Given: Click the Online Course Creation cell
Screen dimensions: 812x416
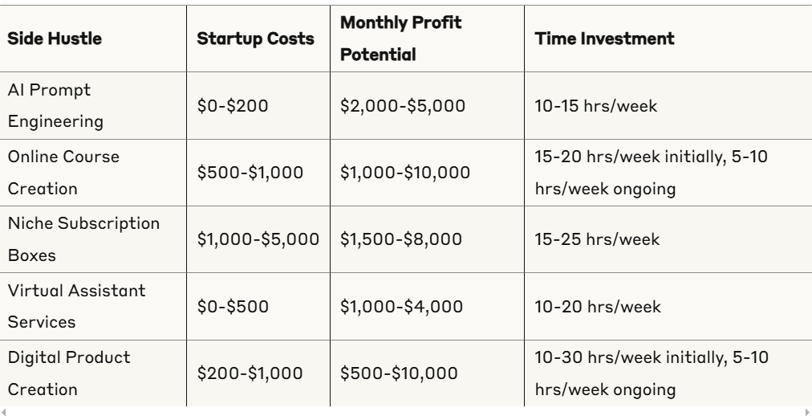Looking at the screenshot, I should [63, 172].
